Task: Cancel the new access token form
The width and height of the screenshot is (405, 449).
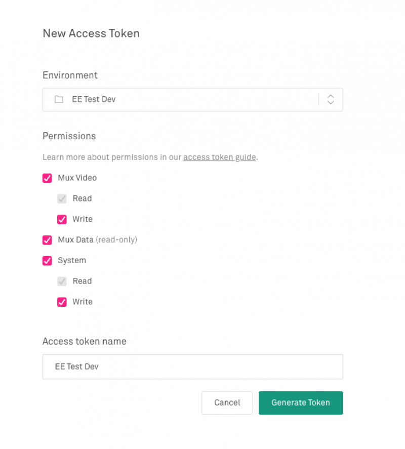Action: [x=227, y=403]
